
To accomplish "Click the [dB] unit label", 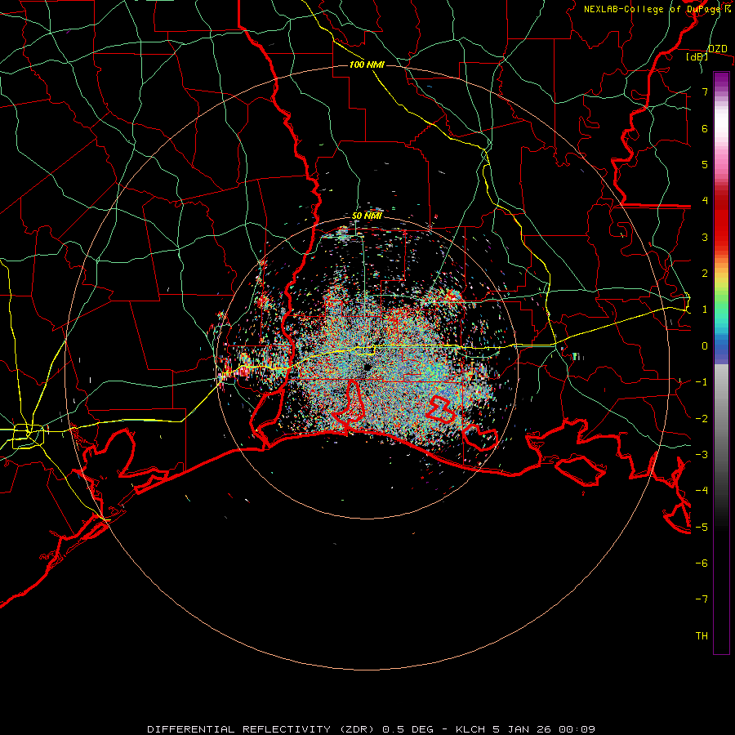I will [x=697, y=57].
